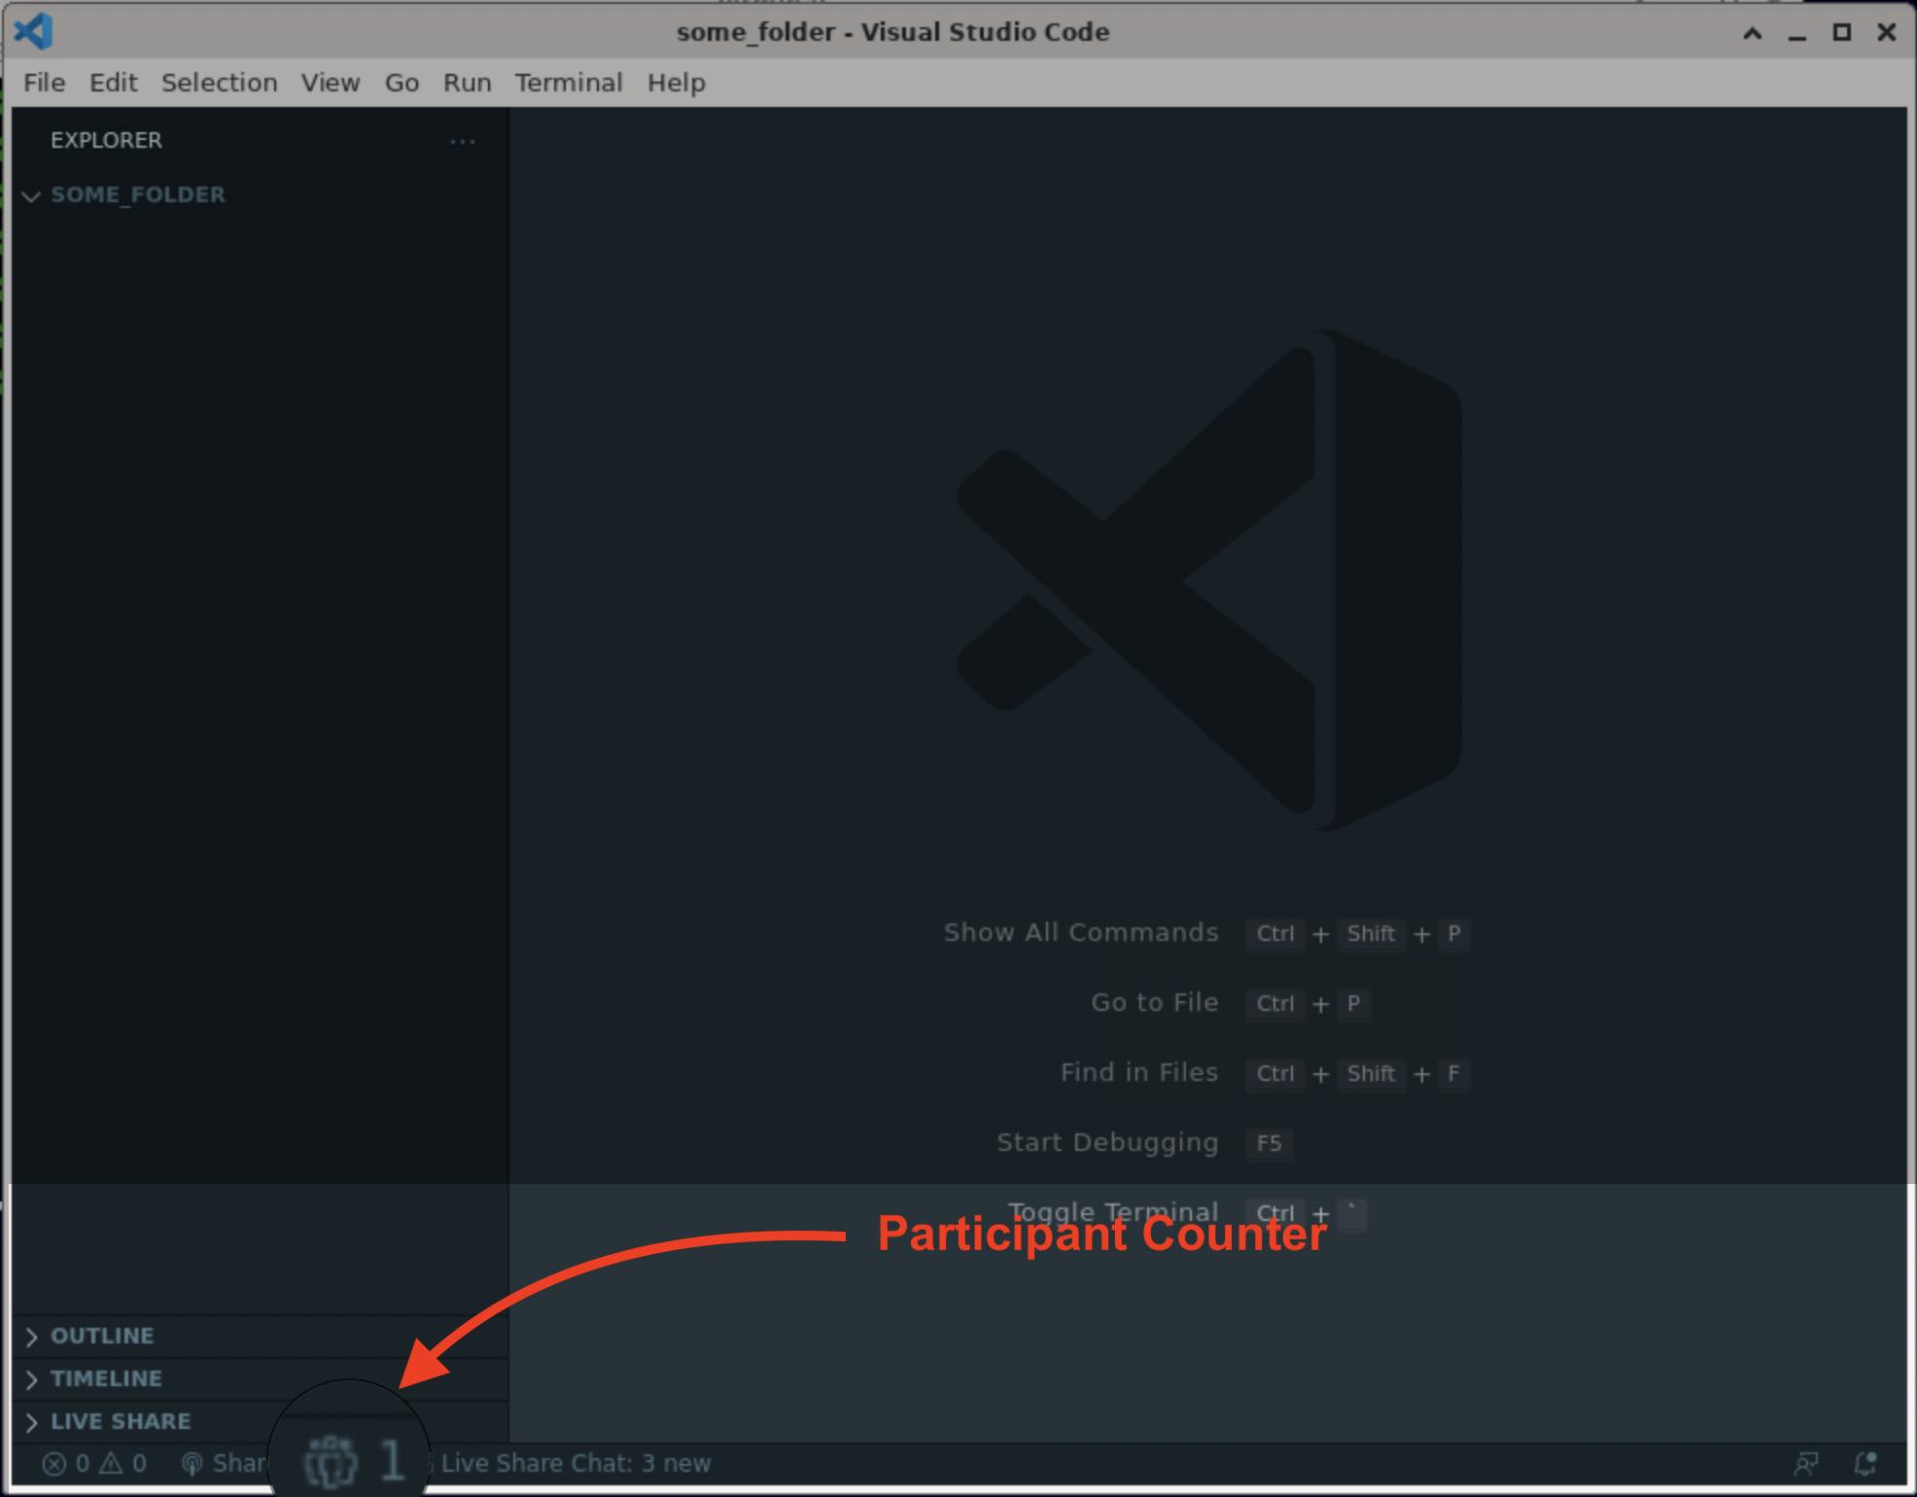
Task: Click the Live Share participant counter icon
Action: coord(331,1461)
